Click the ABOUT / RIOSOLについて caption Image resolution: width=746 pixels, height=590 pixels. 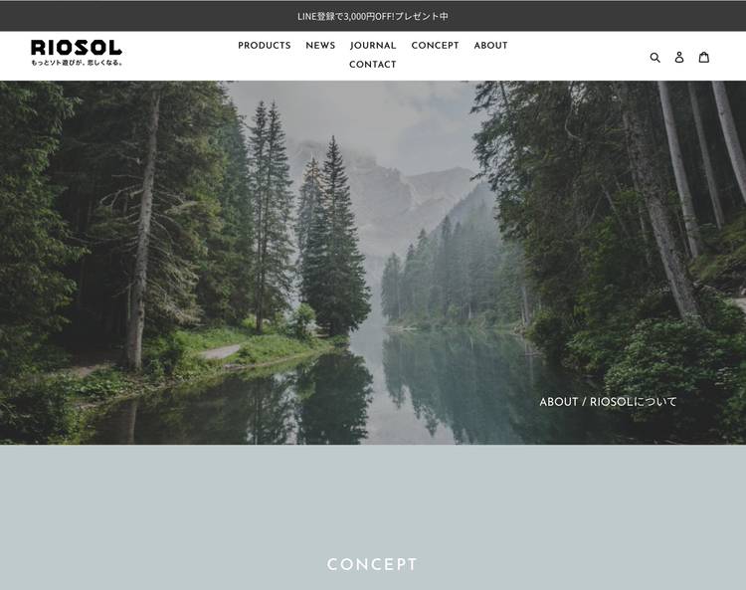point(608,402)
